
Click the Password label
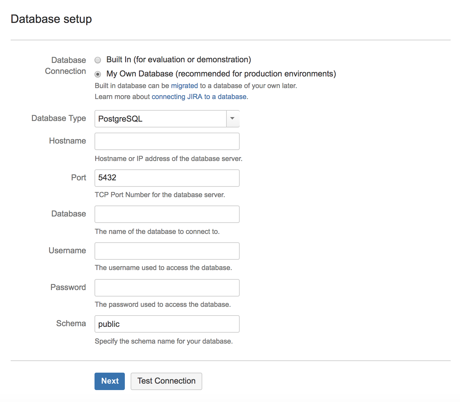[68, 287]
